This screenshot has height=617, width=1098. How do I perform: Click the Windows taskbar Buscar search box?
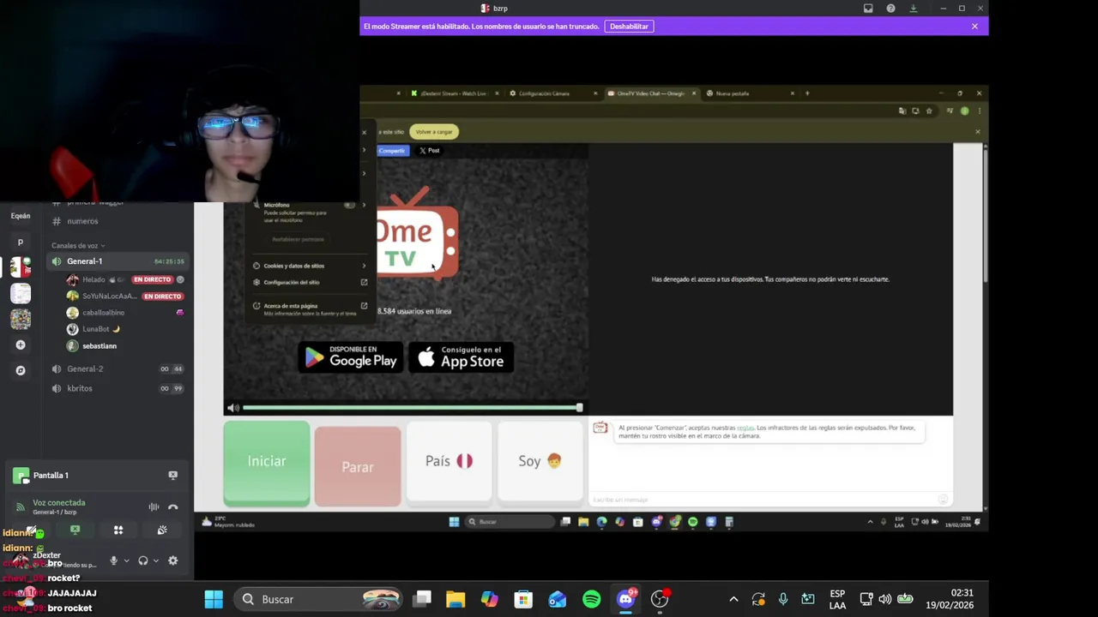[x=317, y=599]
